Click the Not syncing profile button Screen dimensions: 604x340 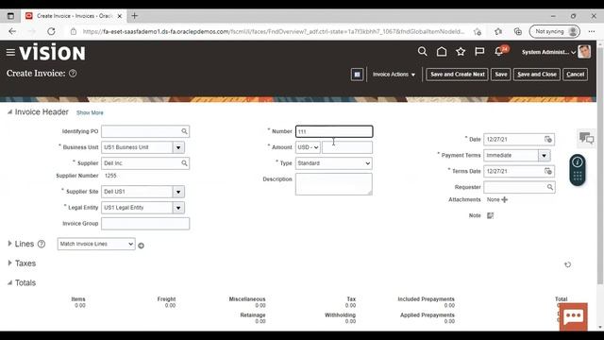554,31
